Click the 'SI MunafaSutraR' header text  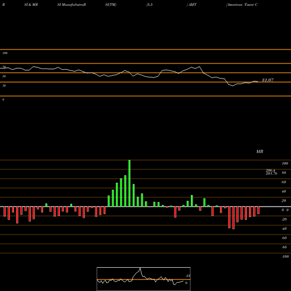point(72,5)
